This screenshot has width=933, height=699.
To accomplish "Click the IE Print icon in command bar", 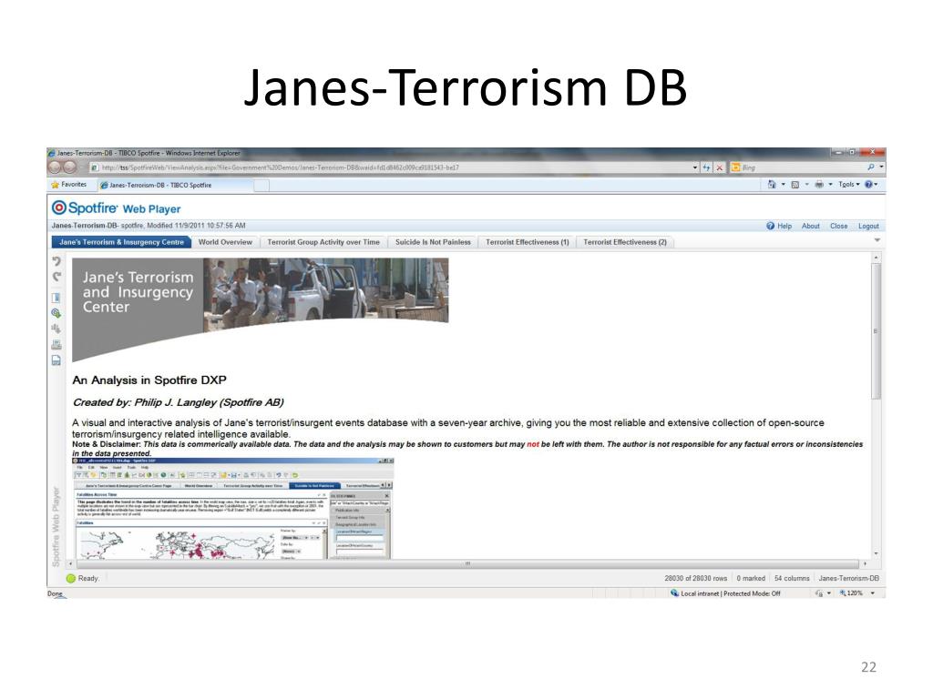I will (x=819, y=184).
